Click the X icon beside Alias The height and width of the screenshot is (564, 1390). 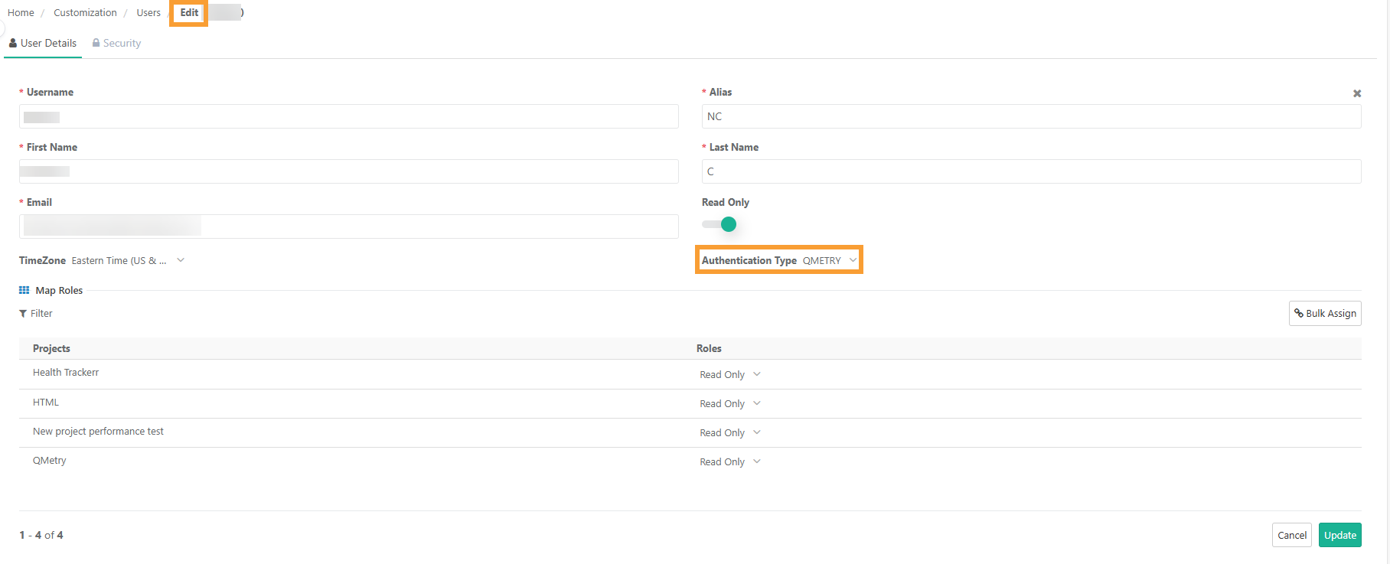click(1356, 93)
